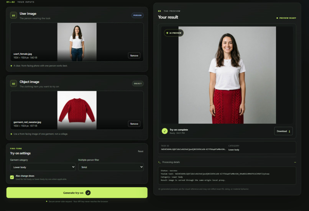Reset the try-on settings

pyautogui.click(x=141, y=151)
